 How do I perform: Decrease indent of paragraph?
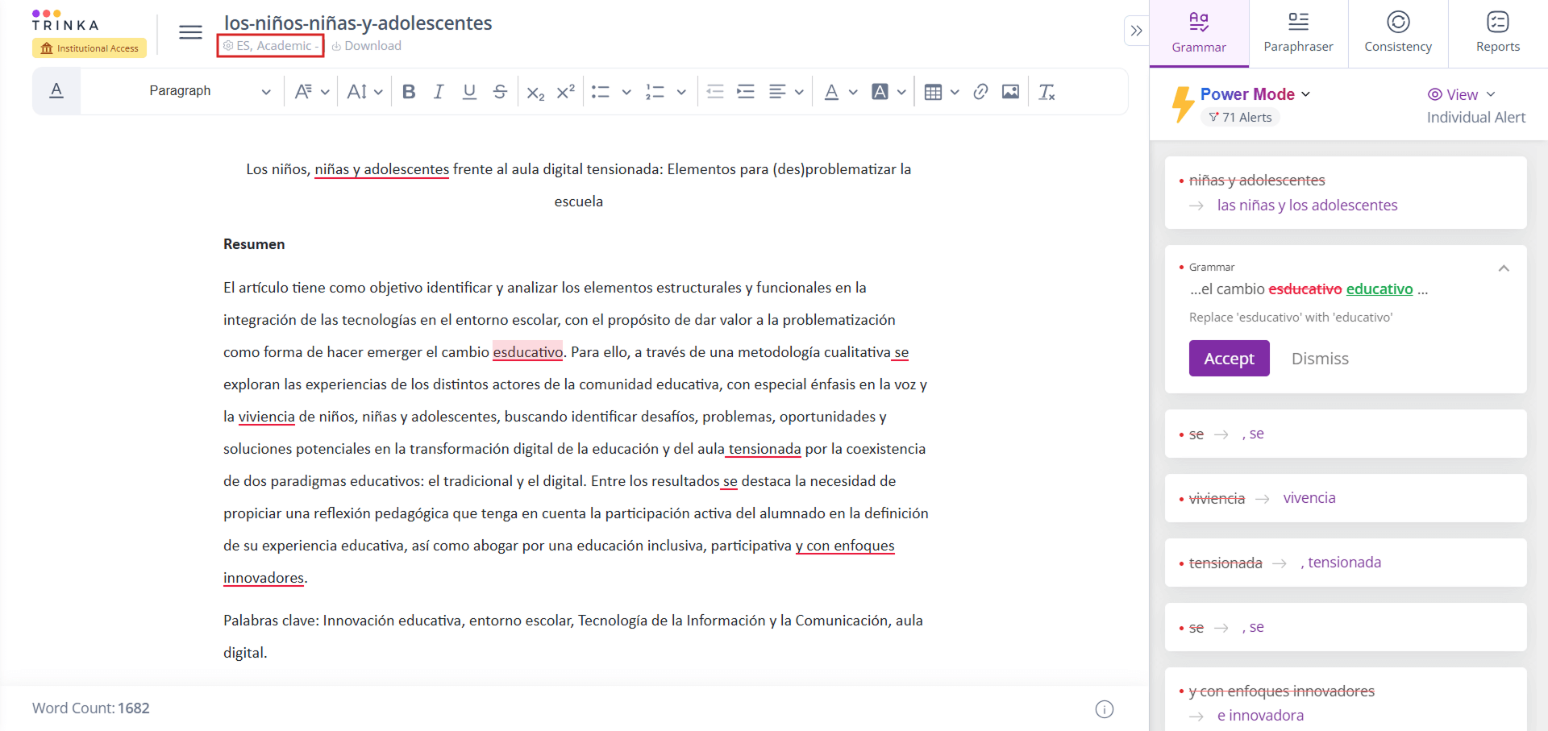[x=715, y=92]
